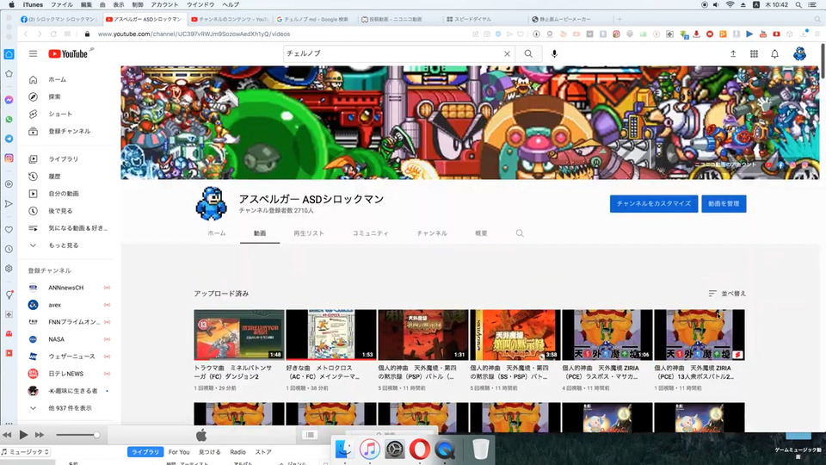
Task: Open ミネルバトンサーガ video thumbnail
Action: [238, 334]
